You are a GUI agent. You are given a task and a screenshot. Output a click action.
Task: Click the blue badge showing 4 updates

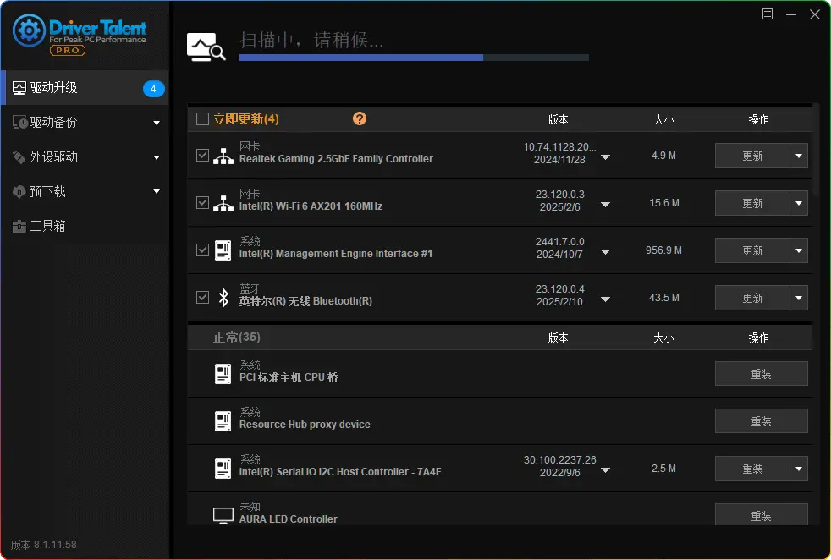[154, 89]
